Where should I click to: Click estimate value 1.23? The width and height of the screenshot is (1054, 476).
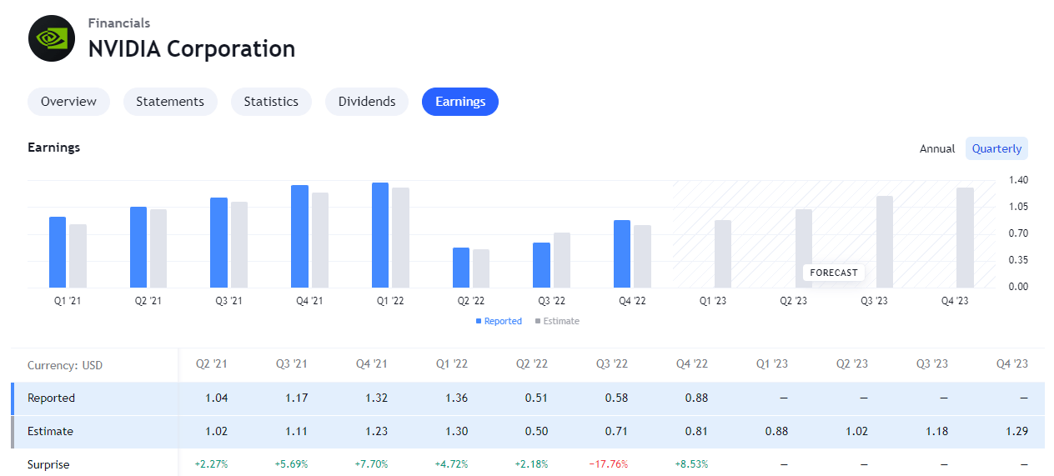click(x=376, y=431)
